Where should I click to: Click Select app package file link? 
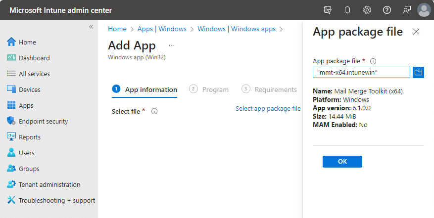click(x=268, y=108)
